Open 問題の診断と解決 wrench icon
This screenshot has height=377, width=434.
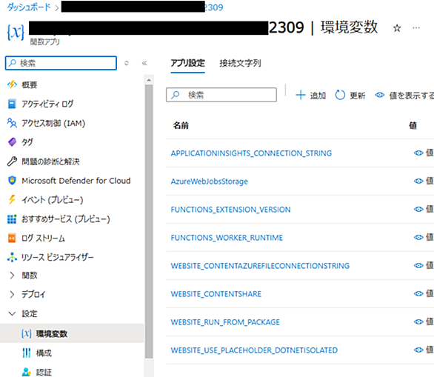12,161
